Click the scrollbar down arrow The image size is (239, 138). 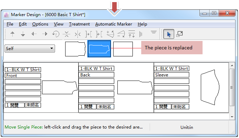pos(232,117)
